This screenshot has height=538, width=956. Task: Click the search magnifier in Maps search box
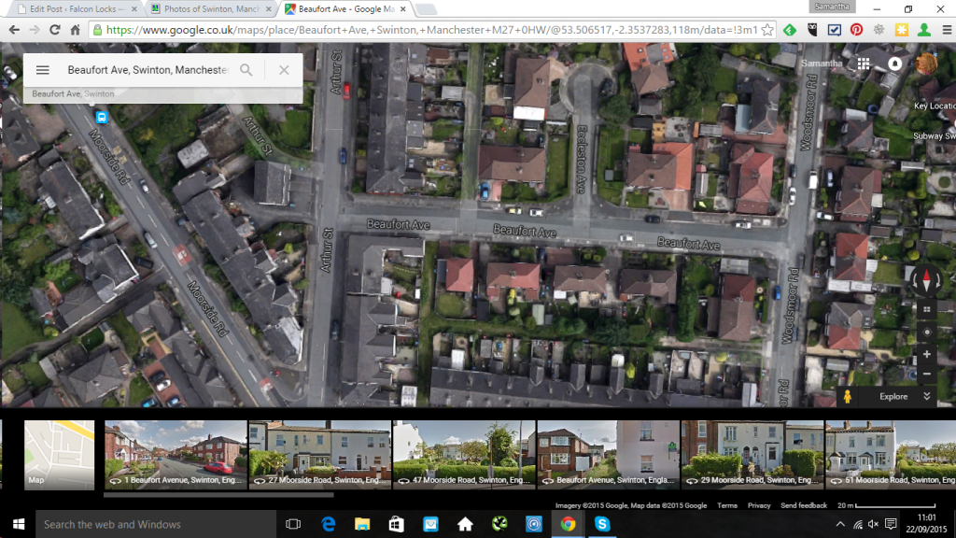point(246,70)
